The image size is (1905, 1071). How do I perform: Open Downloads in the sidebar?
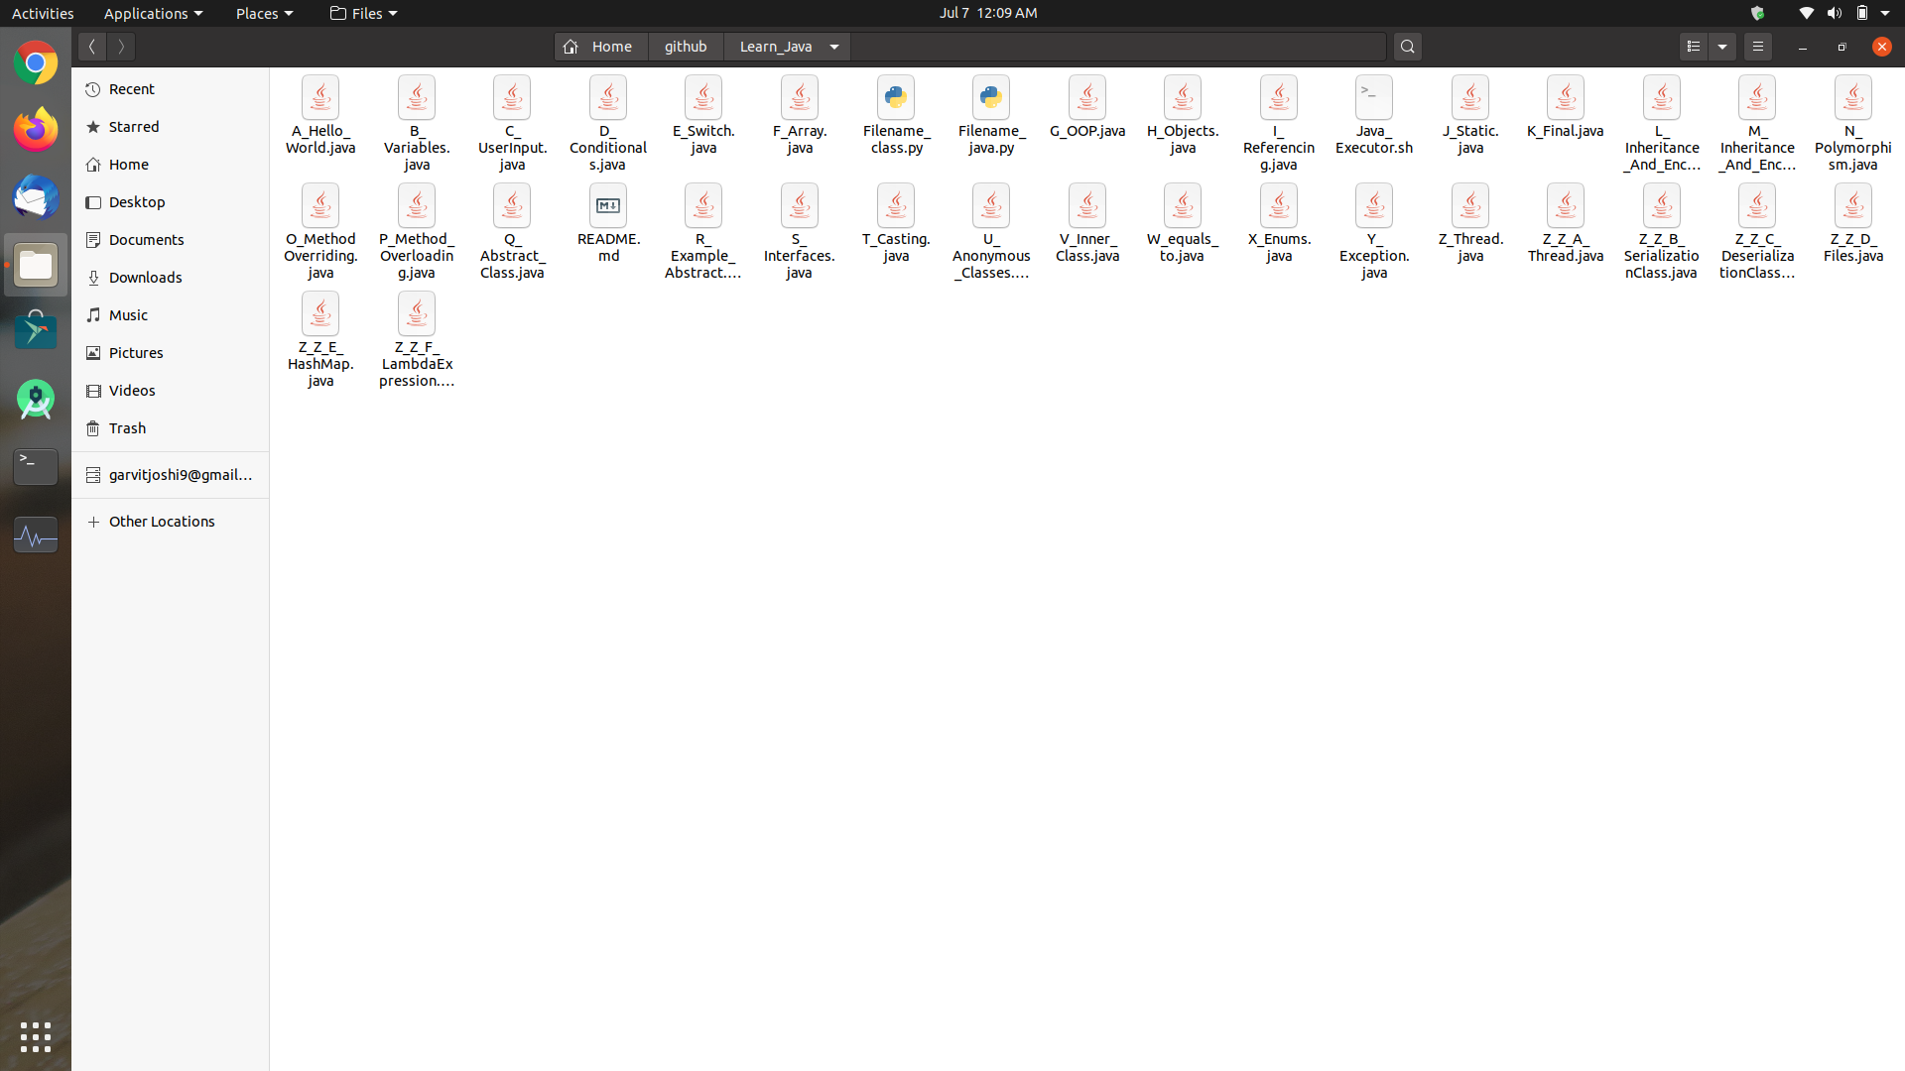(145, 278)
